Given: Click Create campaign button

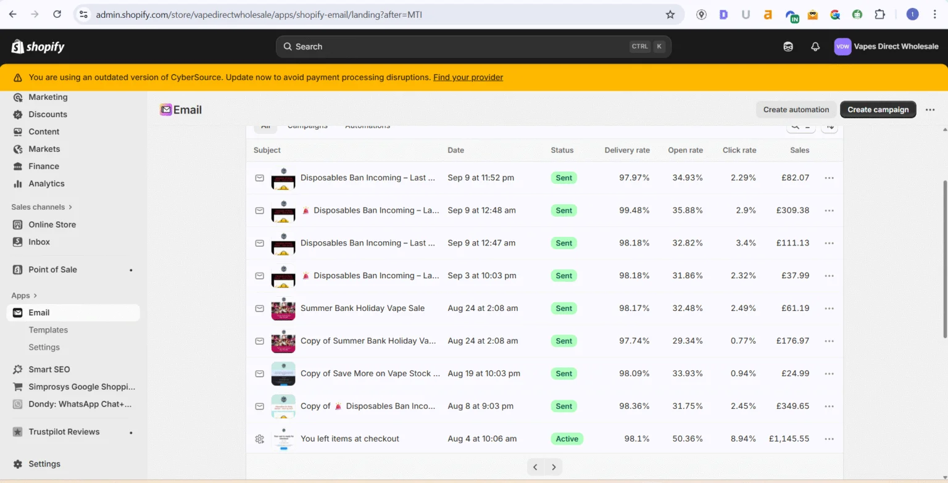Looking at the screenshot, I should point(878,110).
